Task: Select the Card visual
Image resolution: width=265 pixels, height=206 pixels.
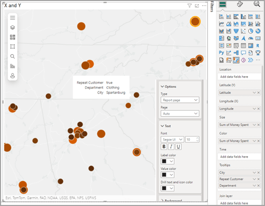Action: pos(258,38)
